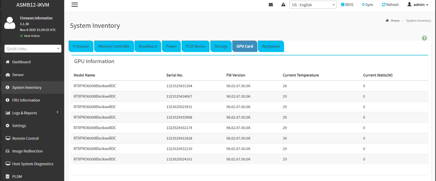Go to Sensor page in sidebar

(x=18, y=75)
